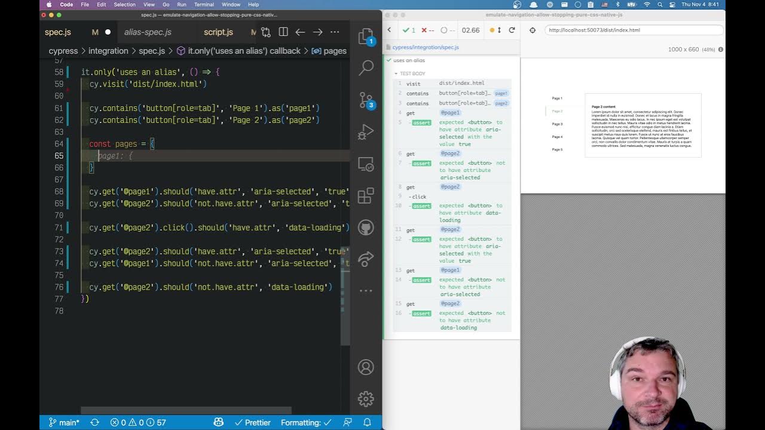Open the Terminal menu
Screen dimensions: 765x430
(204, 4)
